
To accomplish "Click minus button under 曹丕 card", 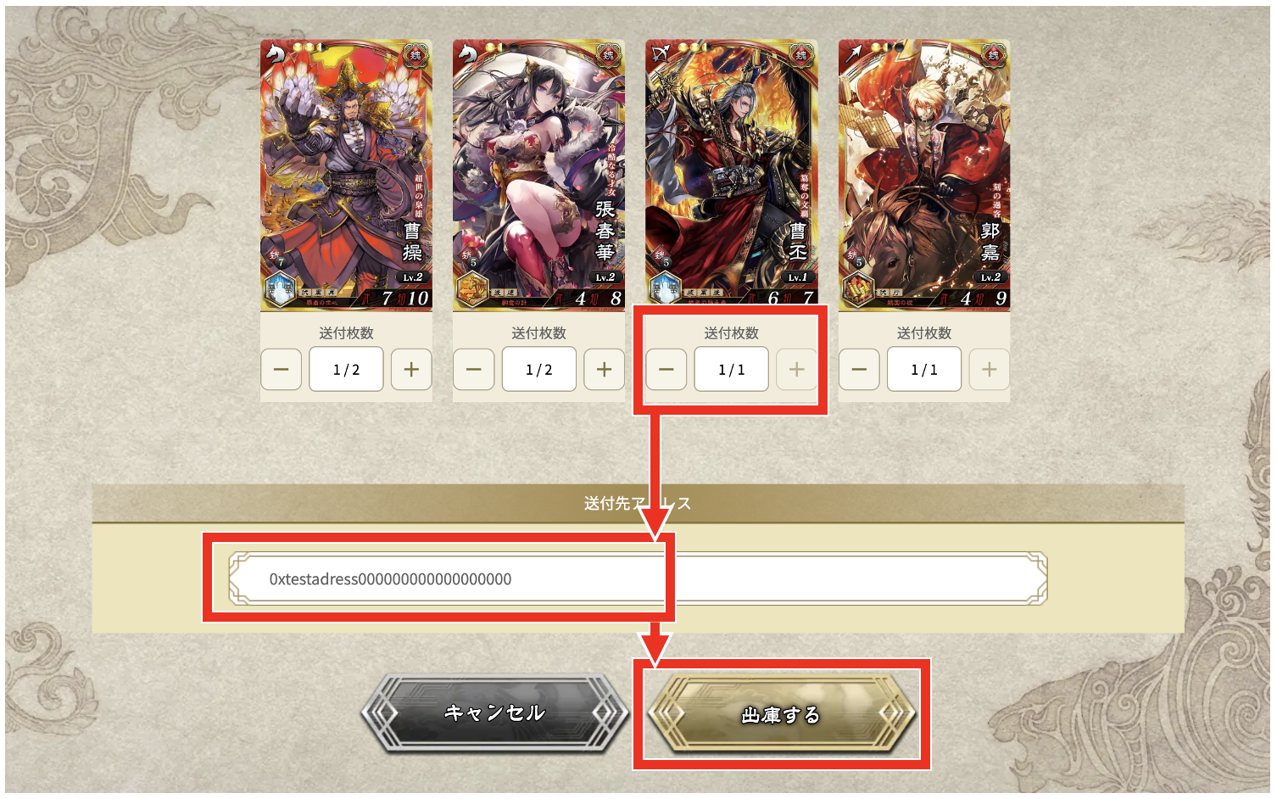I will (x=666, y=370).
